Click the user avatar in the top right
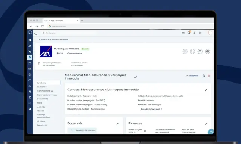Image resolution: width=241 pixels, height=144 pixels. [210, 33]
